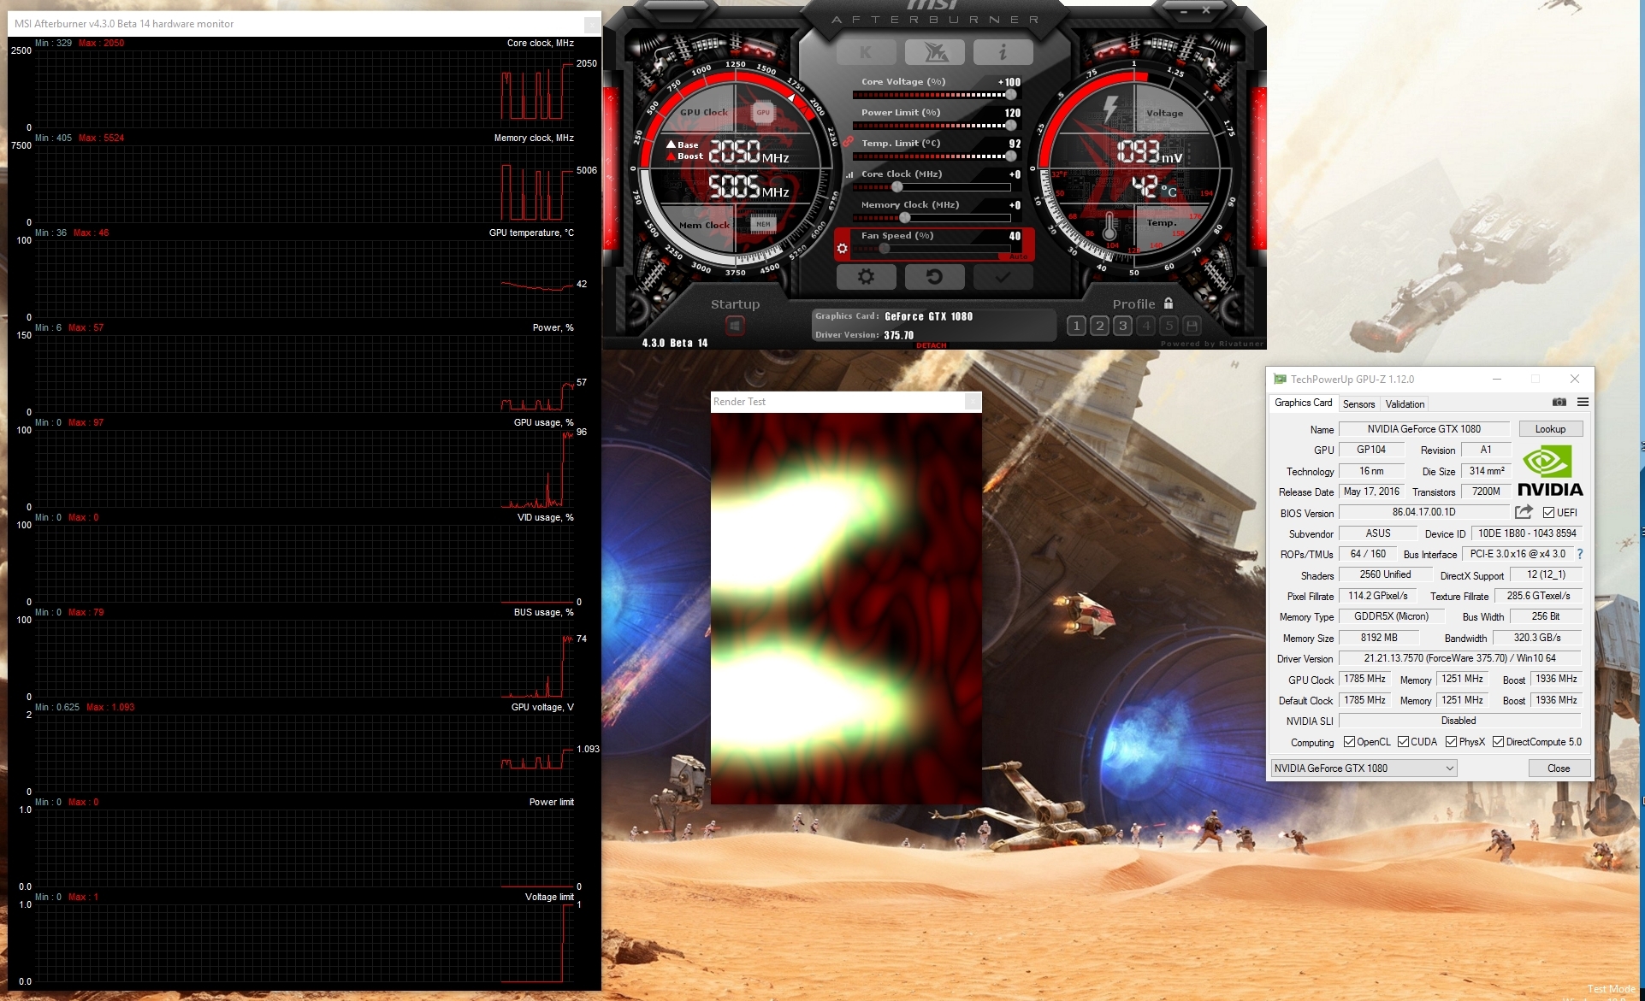The image size is (1645, 1001).
Task: Click the Driver Version field in GPU-Z
Action: 1459,658
